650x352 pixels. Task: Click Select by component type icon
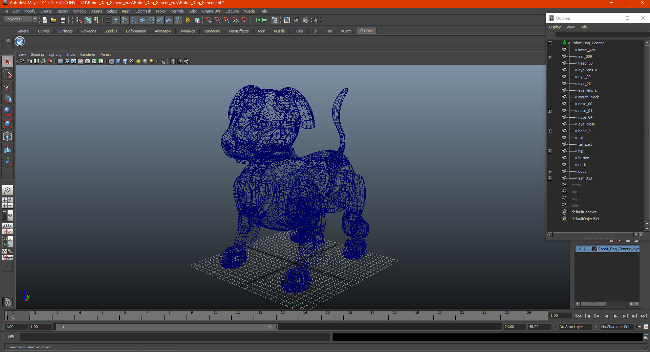97,20
